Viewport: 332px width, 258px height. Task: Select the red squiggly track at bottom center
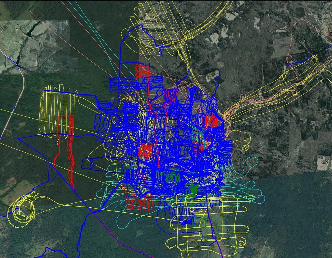(x=139, y=202)
